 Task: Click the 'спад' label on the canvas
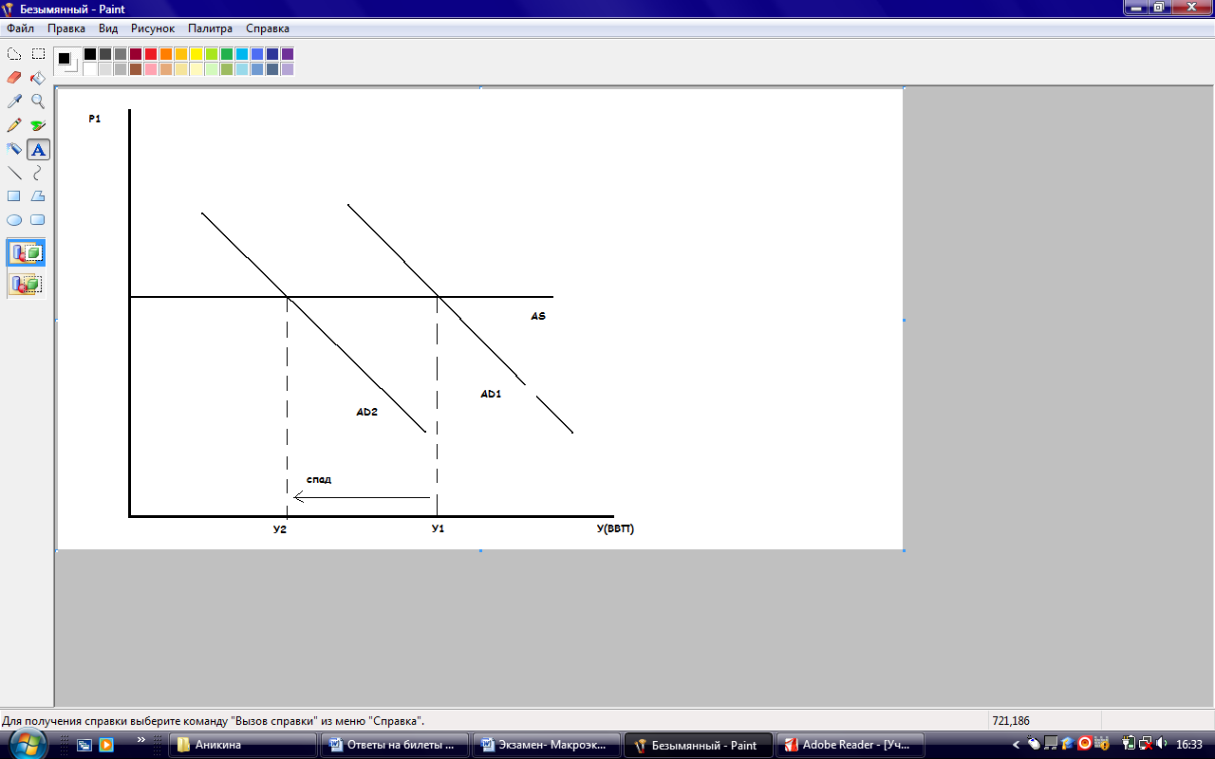319,480
